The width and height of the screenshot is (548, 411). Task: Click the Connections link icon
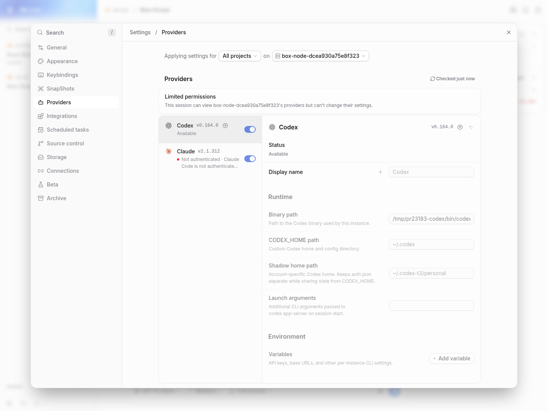click(41, 171)
